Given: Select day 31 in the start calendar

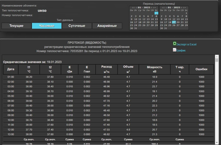Looking at the screenshot, I should (x=136, y=28).
